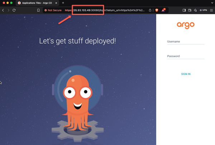Reload the Argo CD login page

click(14, 10)
